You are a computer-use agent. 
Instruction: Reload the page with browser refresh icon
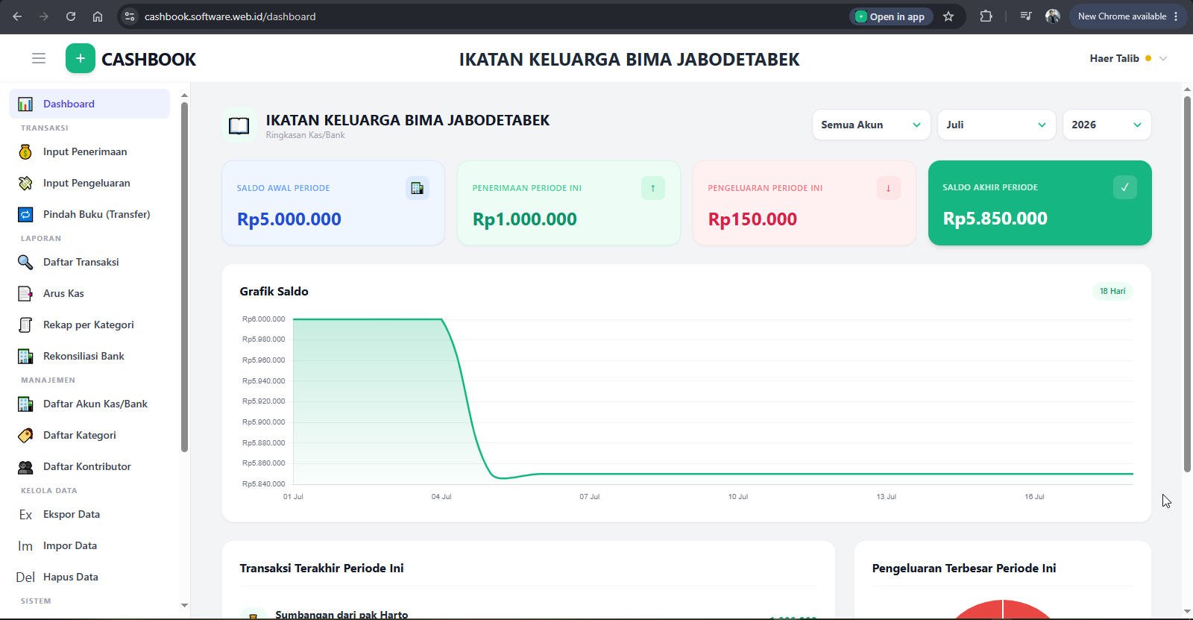[71, 16]
